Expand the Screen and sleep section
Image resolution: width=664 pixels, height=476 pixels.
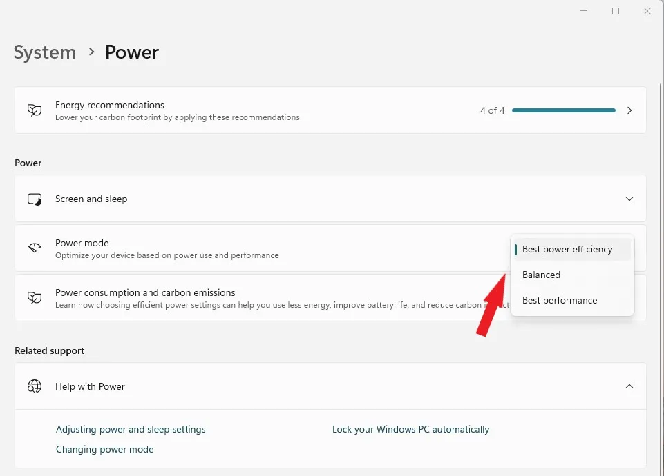point(629,199)
